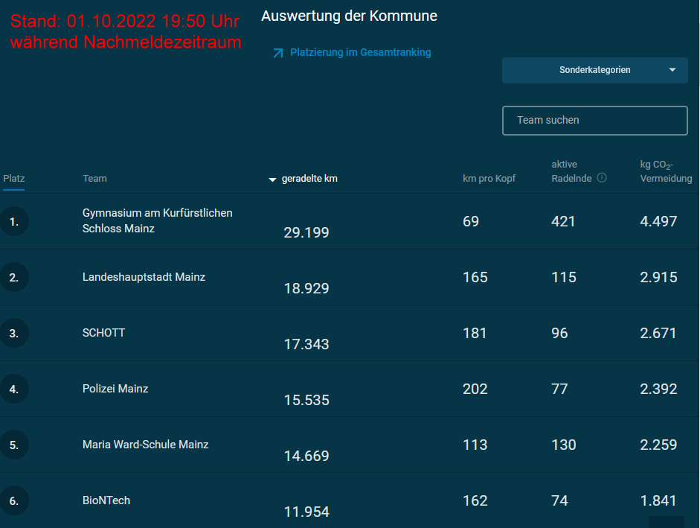Select the Polizei Mainz team entry
The width and height of the screenshot is (700, 528).
coord(115,389)
